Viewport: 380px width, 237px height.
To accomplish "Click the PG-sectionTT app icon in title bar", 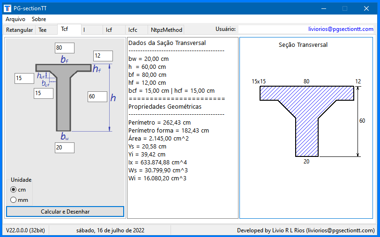I will pos(7,8).
